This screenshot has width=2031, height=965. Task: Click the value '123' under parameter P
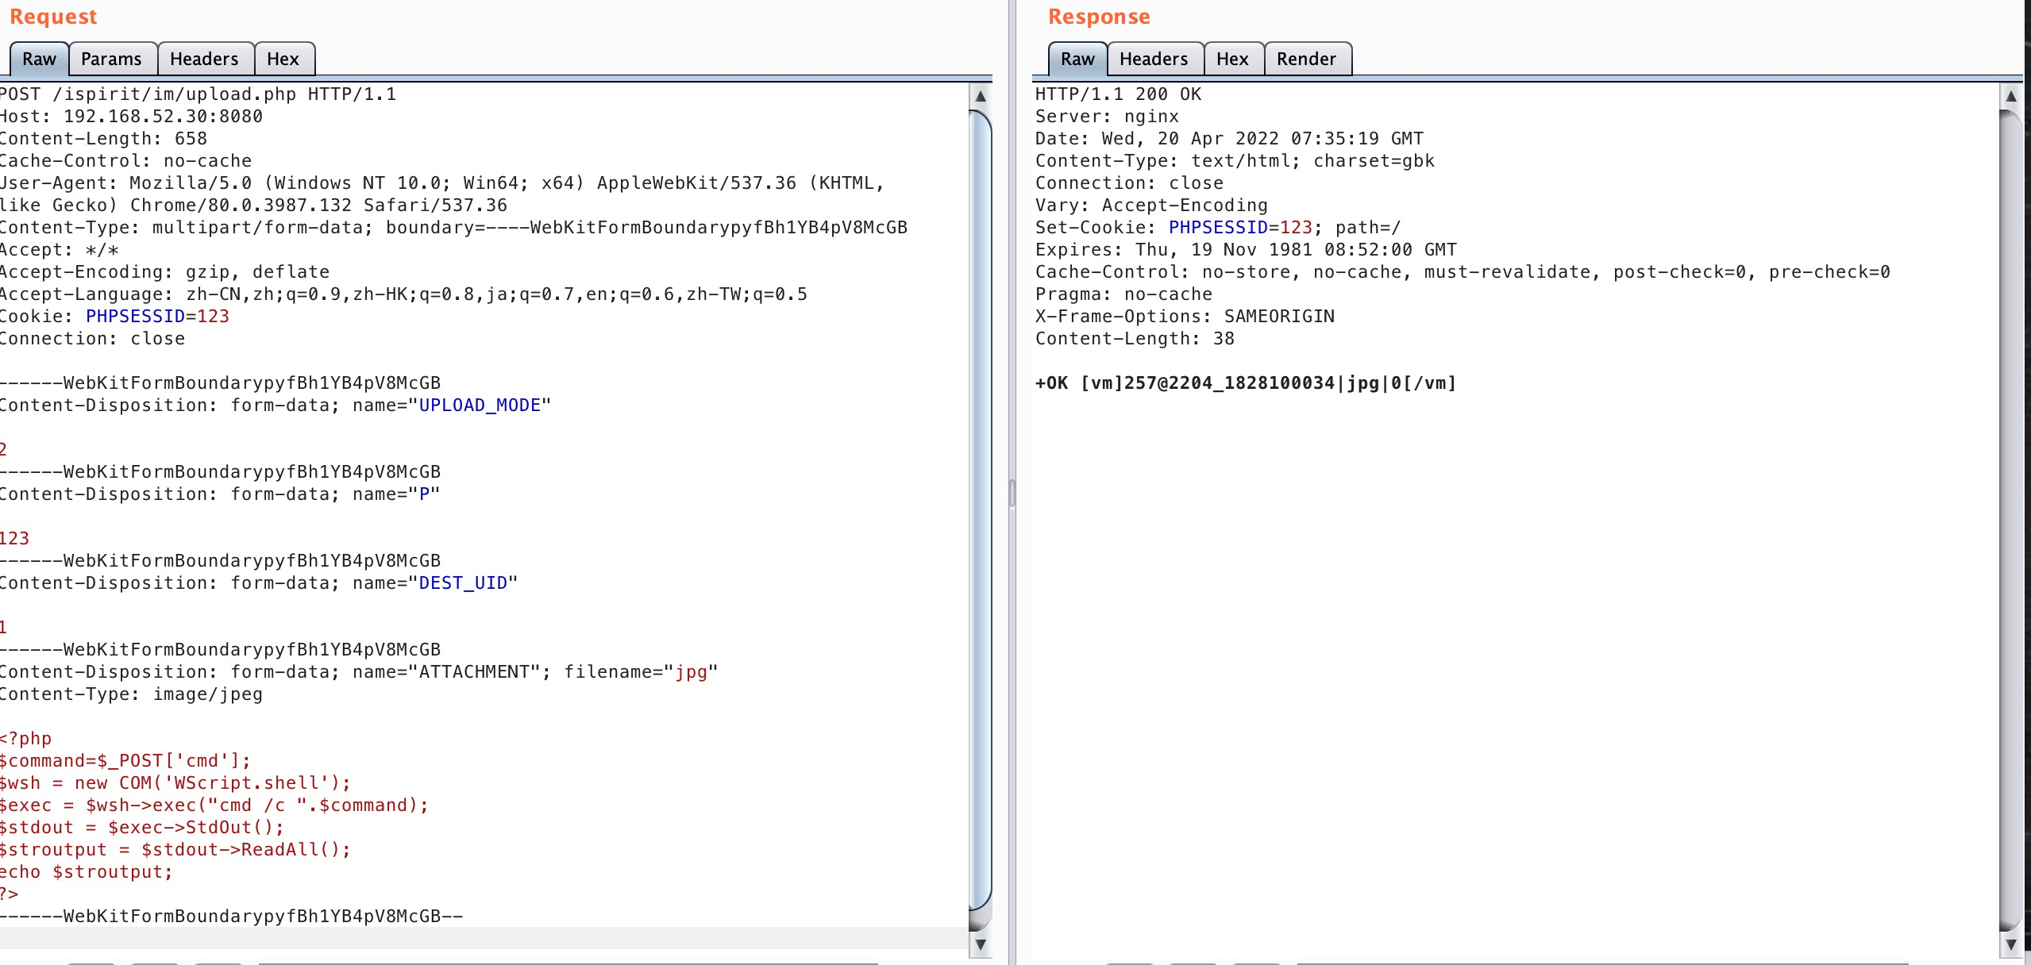tap(14, 539)
